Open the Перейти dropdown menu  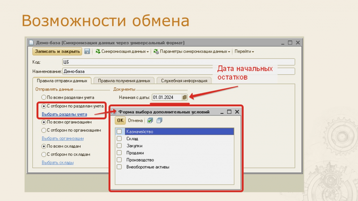[244, 52]
